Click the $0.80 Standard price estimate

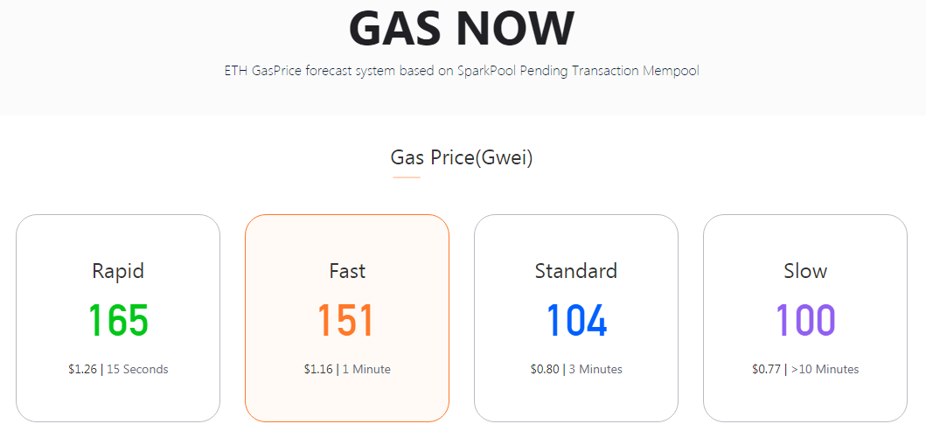point(545,369)
